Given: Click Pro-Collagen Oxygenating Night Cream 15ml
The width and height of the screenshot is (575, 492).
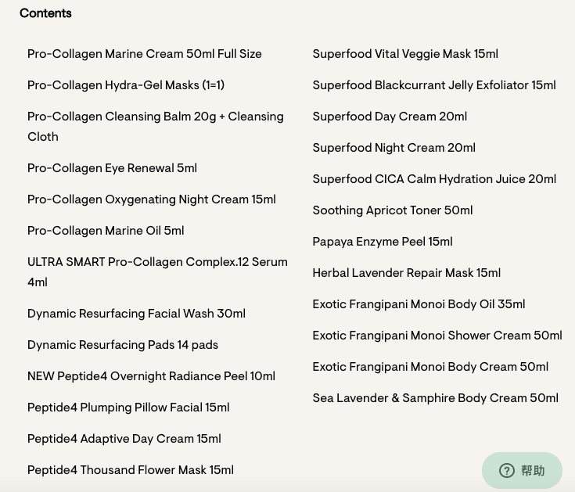Looking at the screenshot, I should [152, 199].
